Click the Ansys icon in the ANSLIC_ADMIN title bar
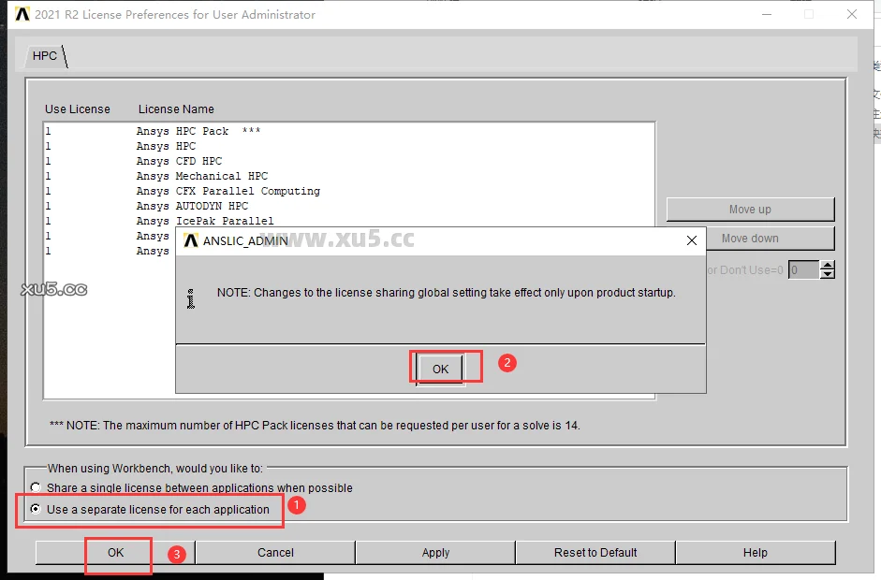 [191, 240]
